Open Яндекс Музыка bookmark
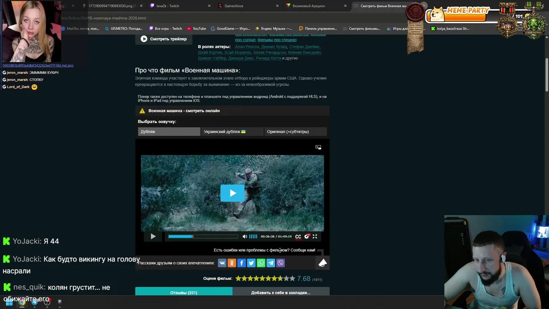Image resolution: width=549 pixels, height=309 pixels. [274, 29]
